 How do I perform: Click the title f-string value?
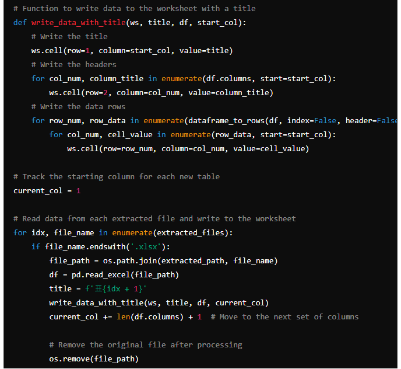[x=112, y=288]
